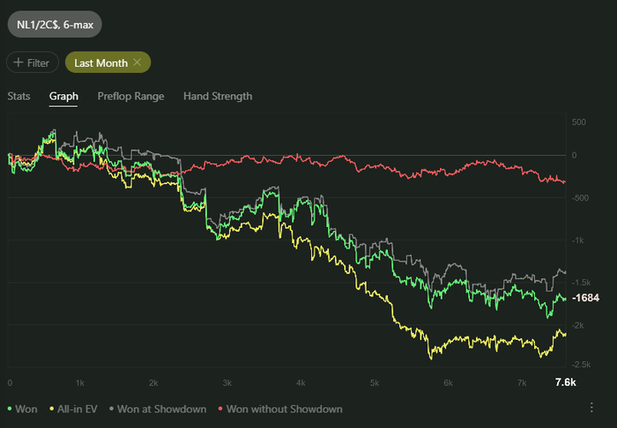Image resolution: width=617 pixels, height=428 pixels.
Task: Click the gray dot beside Won at Showdown
Action: [x=109, y=409]
